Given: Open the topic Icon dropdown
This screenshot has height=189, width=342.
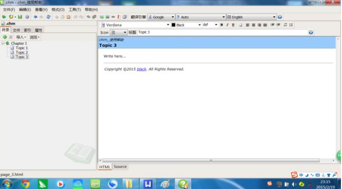Looking at the screenshot, I should [118, 33].
